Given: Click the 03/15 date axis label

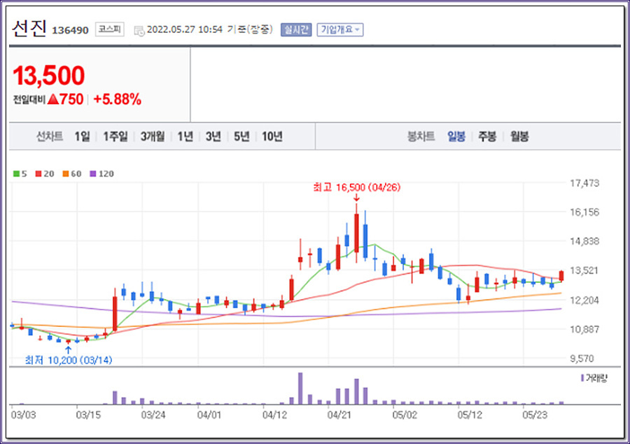Looking at the screenshot, I should 88,415.
